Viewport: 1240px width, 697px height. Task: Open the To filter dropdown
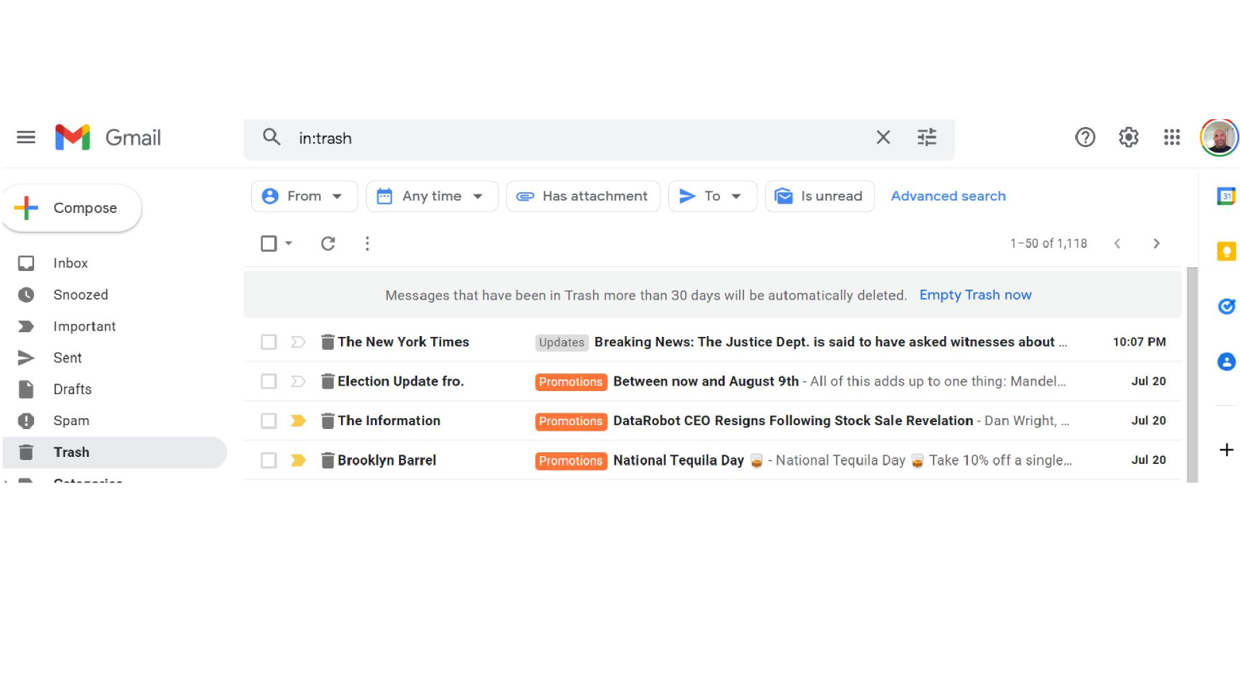pyautogui.click(x=712, y=197)
